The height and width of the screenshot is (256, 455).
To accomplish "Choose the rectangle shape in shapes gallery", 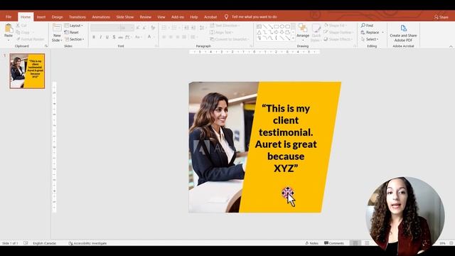I will point(276,26).
